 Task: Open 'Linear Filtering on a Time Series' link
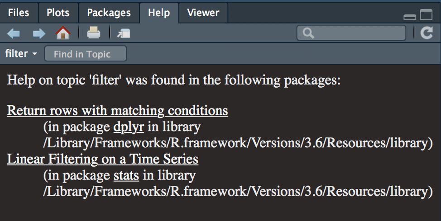tap(102, 159)
